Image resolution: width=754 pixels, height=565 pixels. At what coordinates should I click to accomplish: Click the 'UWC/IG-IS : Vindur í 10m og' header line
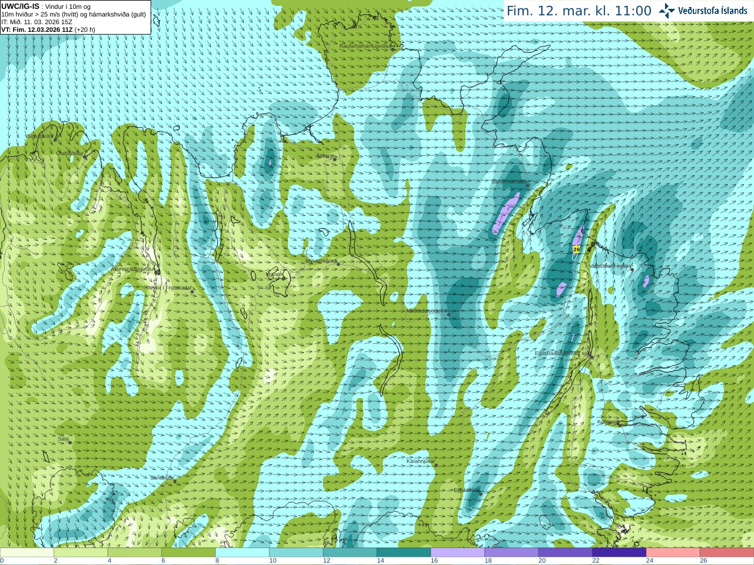coord(46,6)
